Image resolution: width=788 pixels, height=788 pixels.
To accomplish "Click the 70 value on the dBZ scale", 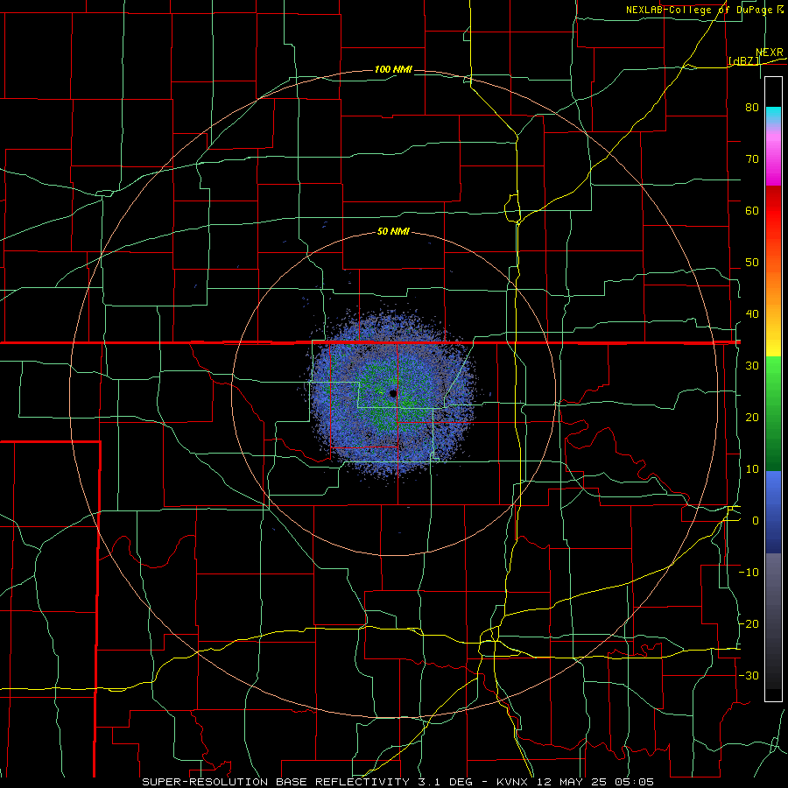I will pyautogui.click(x=752, y=159).
